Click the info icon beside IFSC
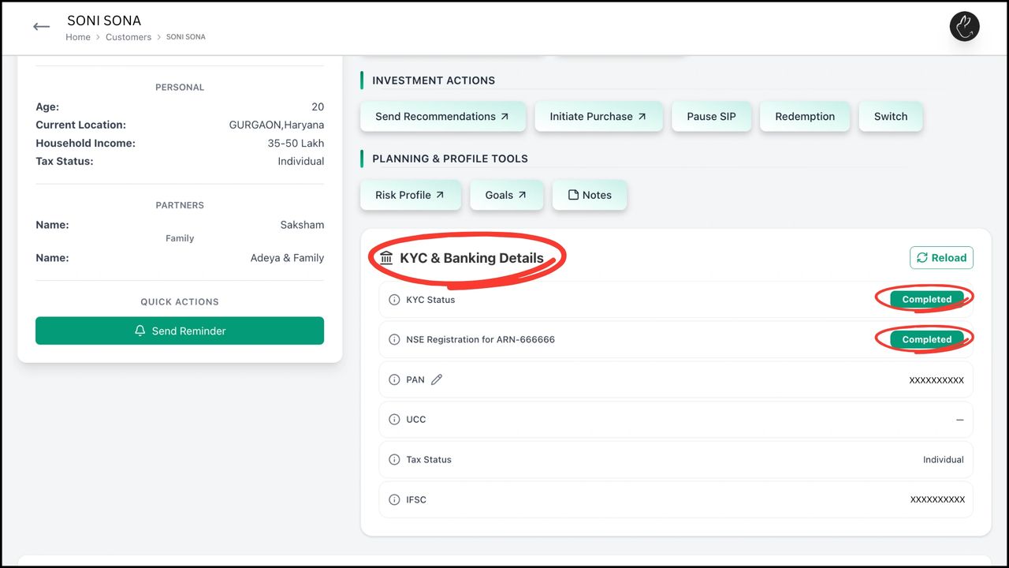Viewport: 1009px width, 568px height. pos(393,499)
